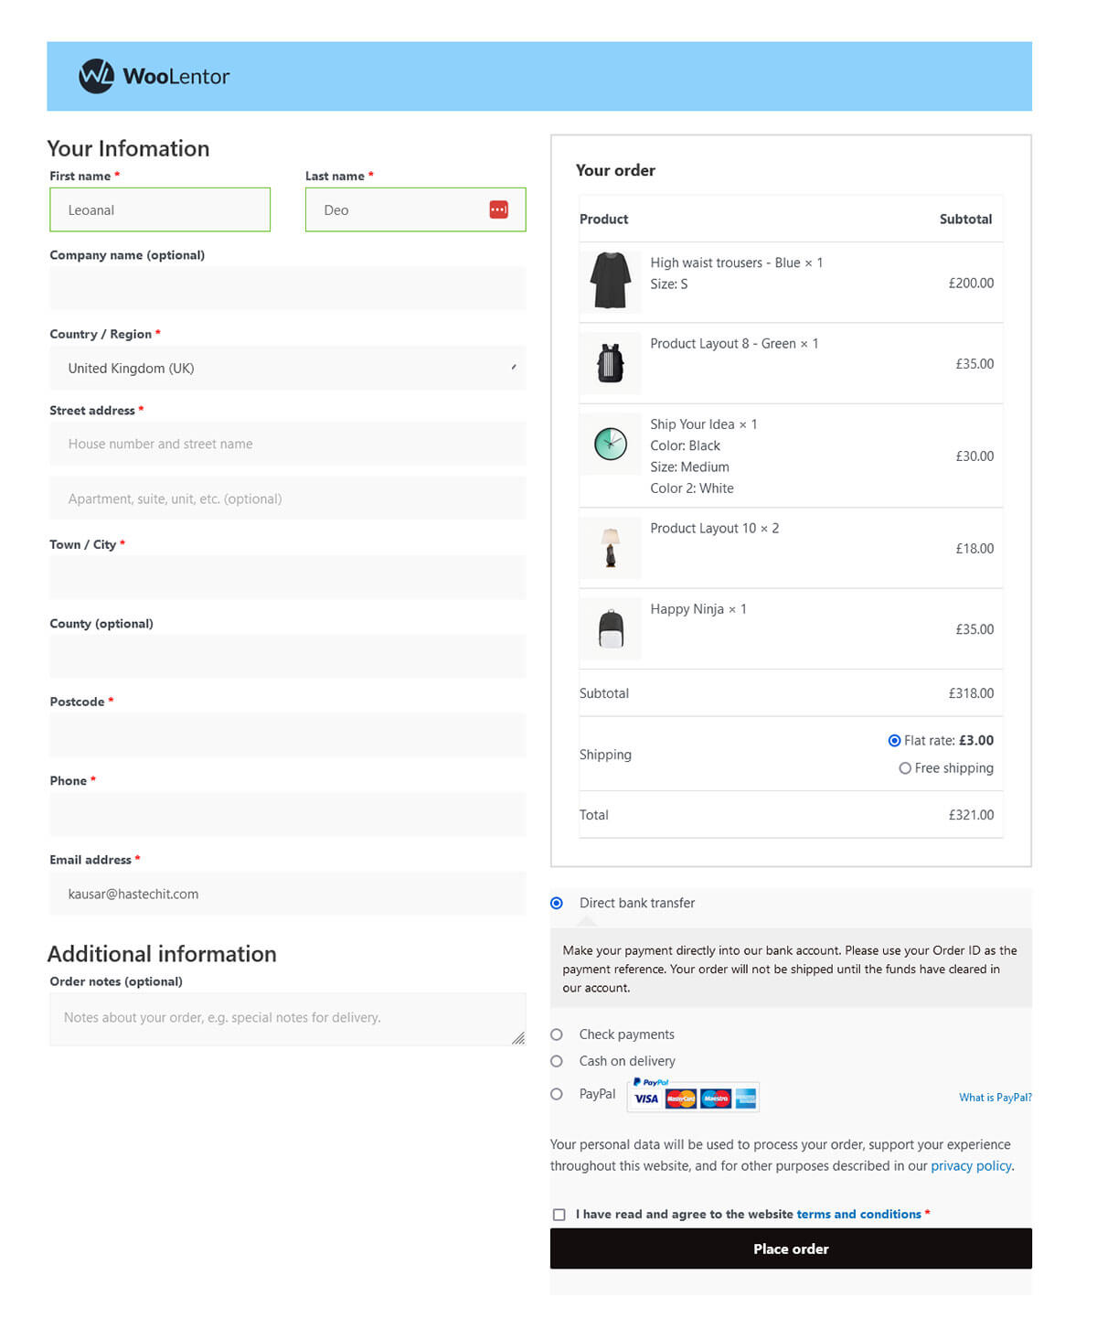This screenshot has height=1340, width=1097.
Task: Focus the Company name field
Action: (x=288, y=288)
